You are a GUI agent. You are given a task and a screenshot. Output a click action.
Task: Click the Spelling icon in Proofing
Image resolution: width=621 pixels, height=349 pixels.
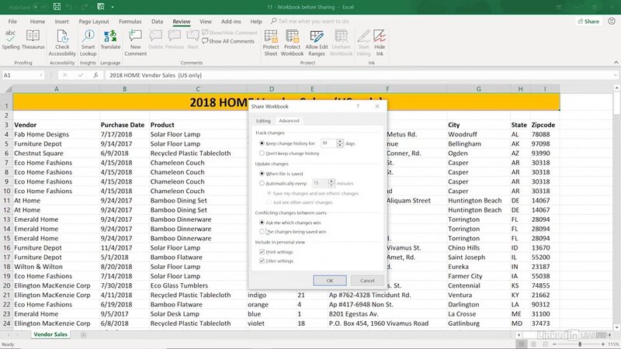coord(11,40)
